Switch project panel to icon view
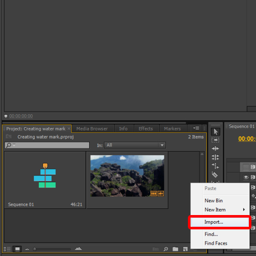 tap(17, 249)
